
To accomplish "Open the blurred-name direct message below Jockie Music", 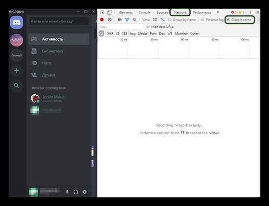I will 59,110.
